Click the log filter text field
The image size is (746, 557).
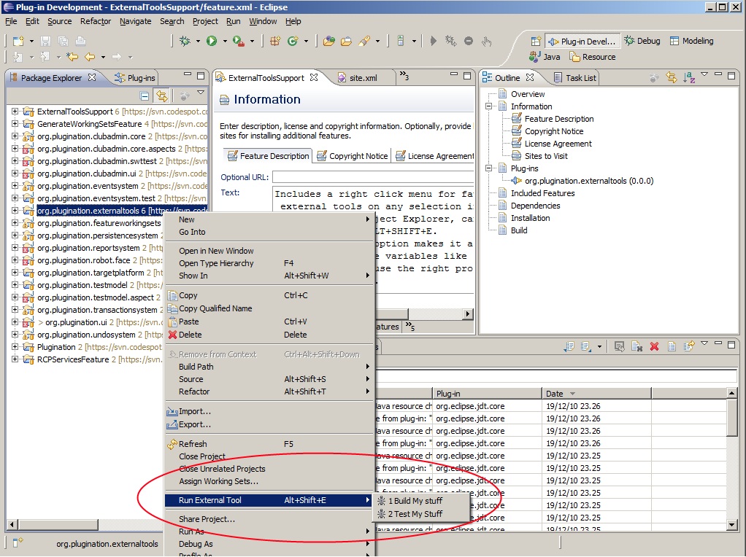click(557, 376)
